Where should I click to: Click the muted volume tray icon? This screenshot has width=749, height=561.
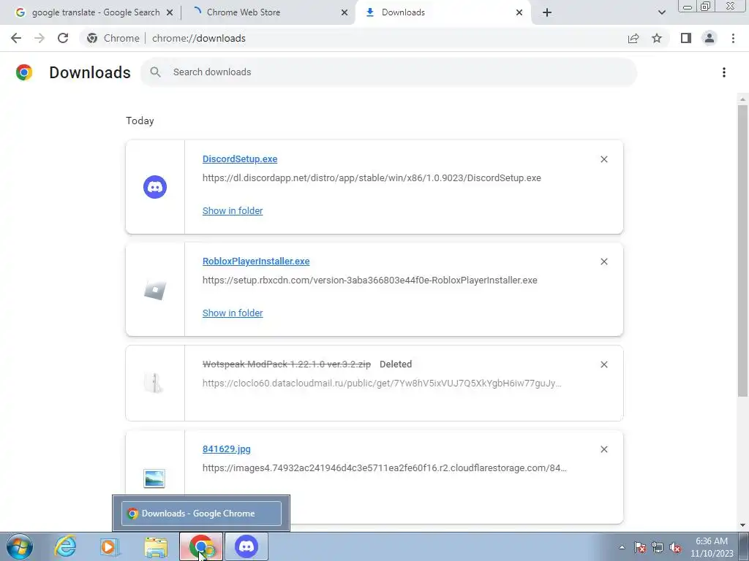(x=675, y=547)
